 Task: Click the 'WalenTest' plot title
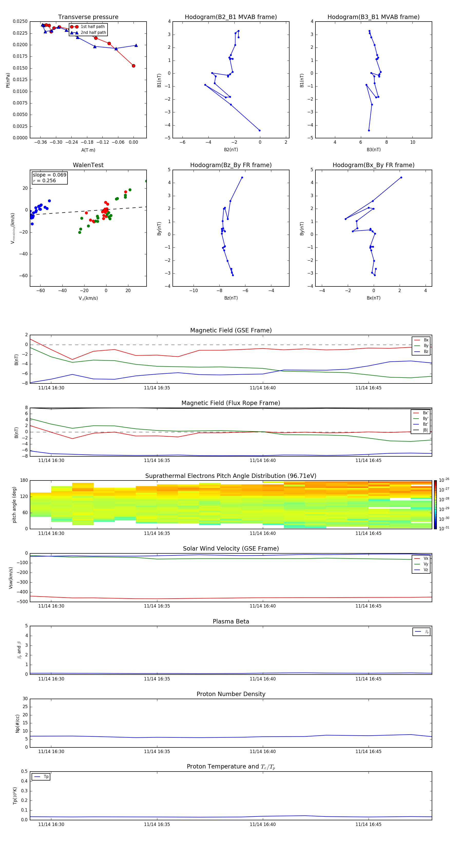click(88, 165)
